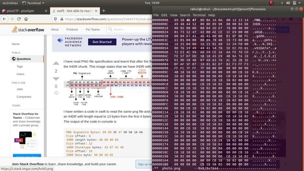Click the Get Started ad button

coord(102,42)
